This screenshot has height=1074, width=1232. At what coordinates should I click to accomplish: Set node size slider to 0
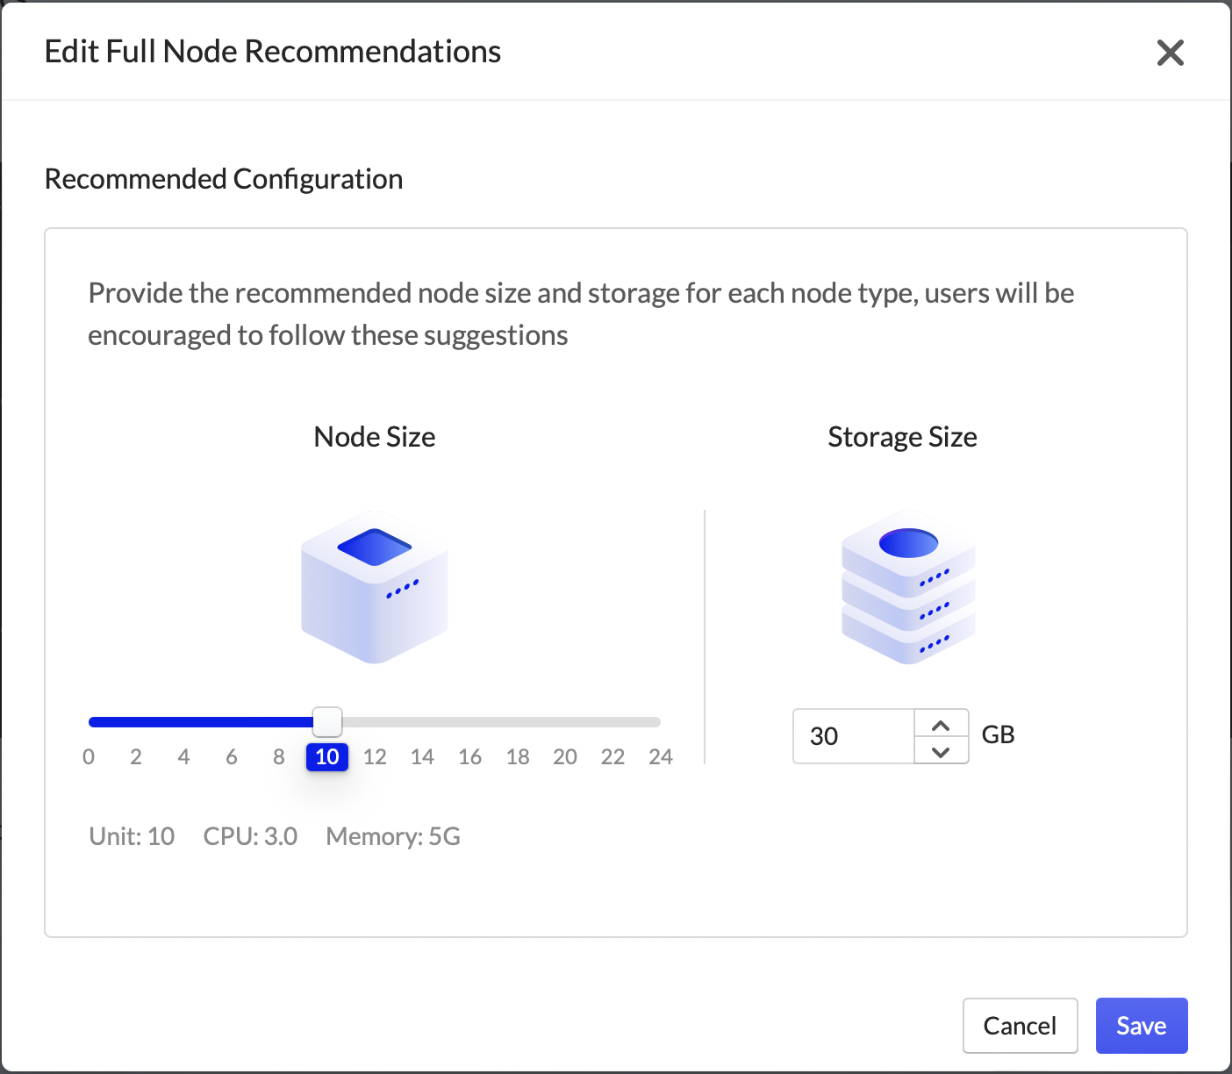pos(89,756)
